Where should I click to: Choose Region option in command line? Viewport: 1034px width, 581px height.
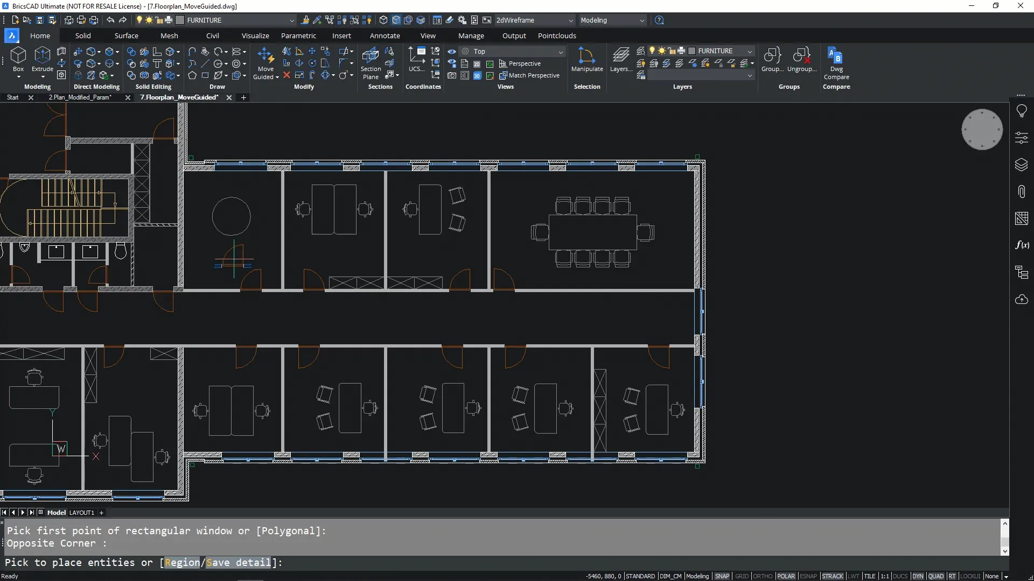(x=182, y=563)
